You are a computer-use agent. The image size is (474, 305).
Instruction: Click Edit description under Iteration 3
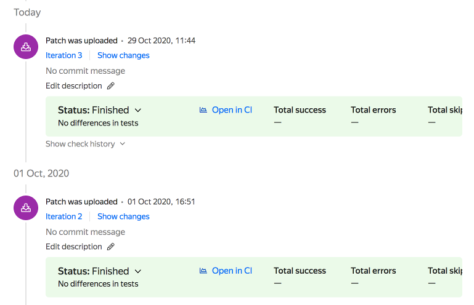(x=74, y=86)
